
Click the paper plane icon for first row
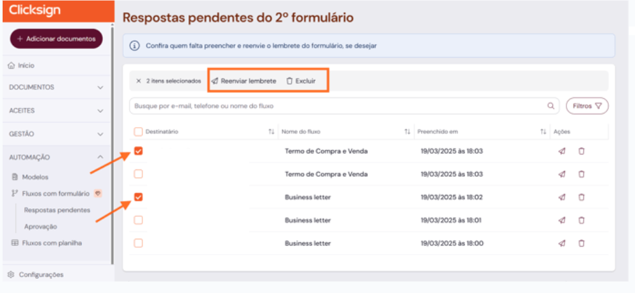pyautogui.click(x=562, y=151)
